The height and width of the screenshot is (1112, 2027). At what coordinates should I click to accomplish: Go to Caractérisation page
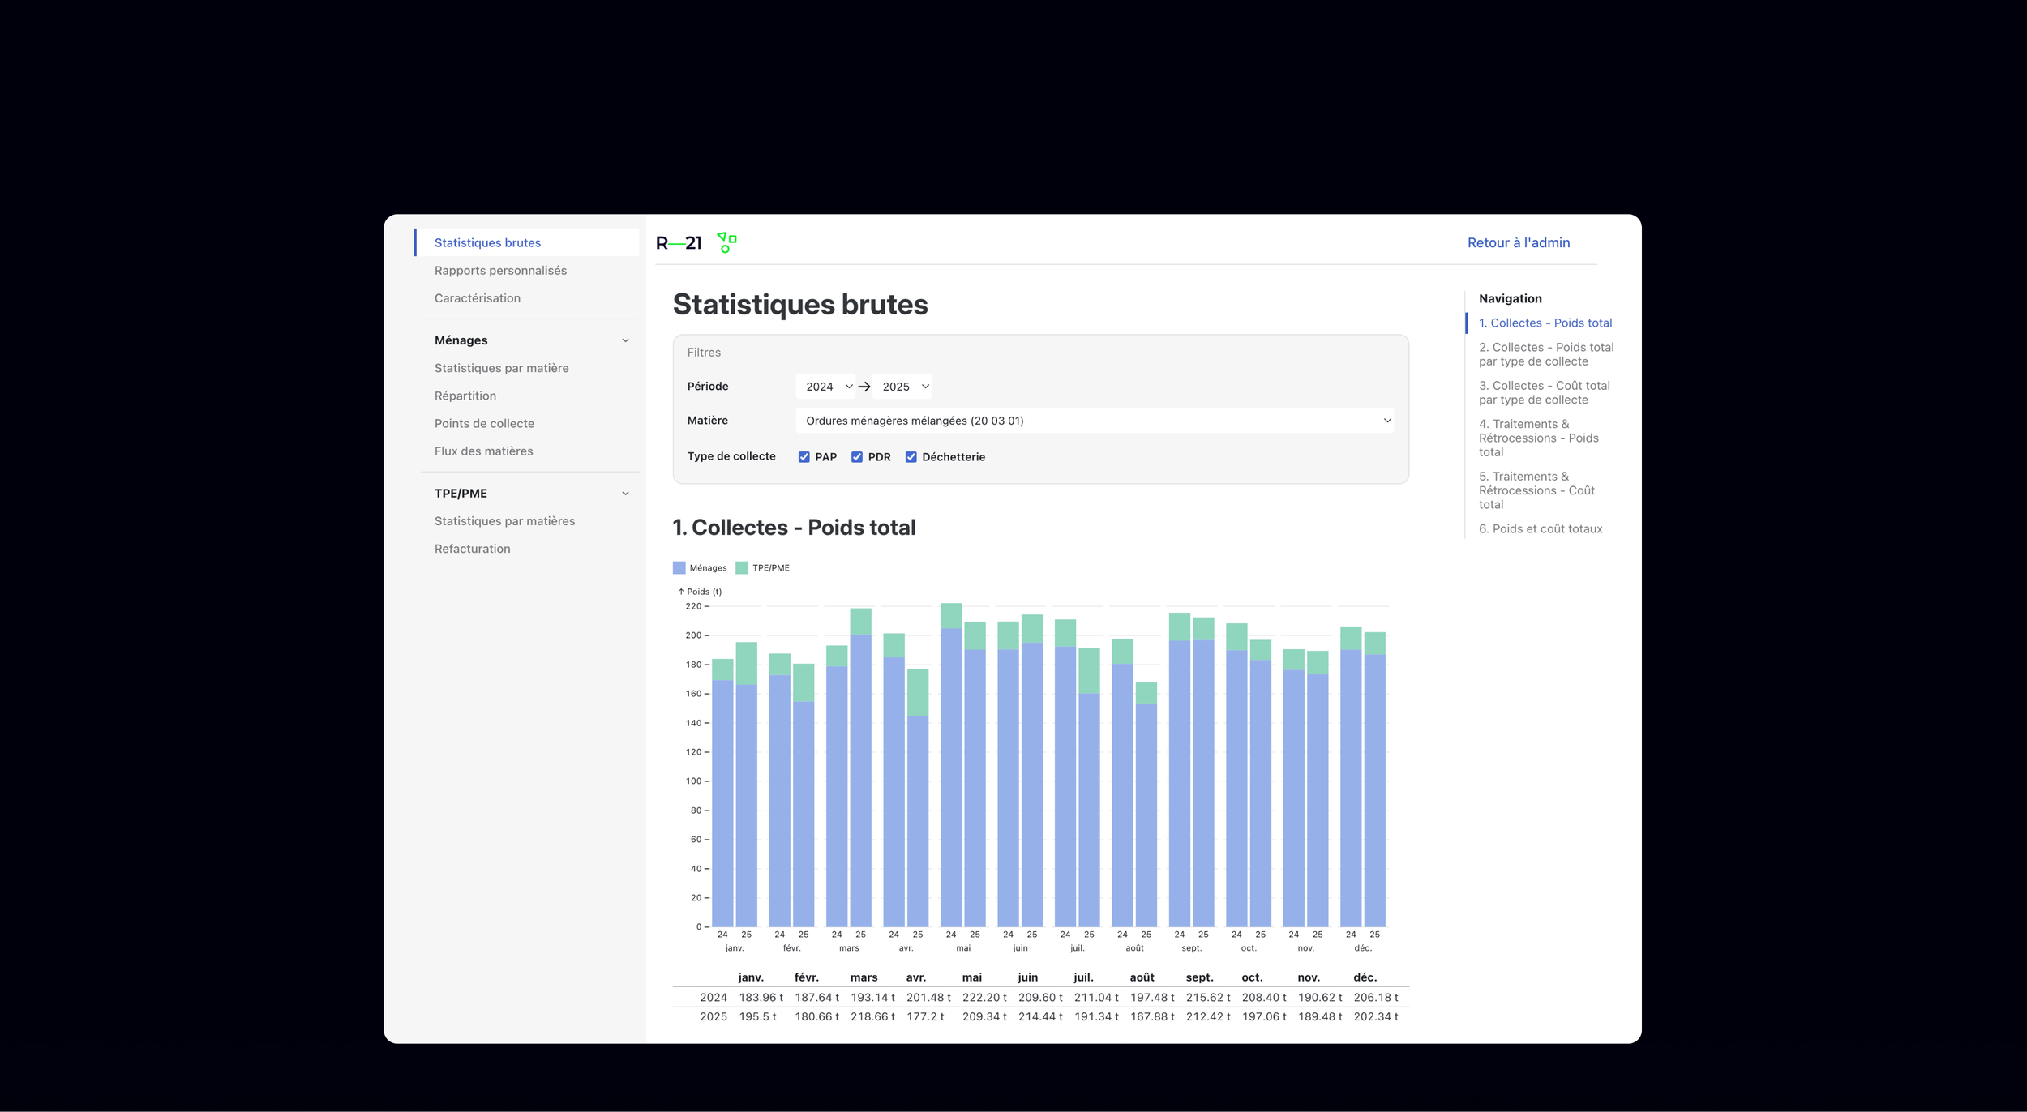(477, 298)
